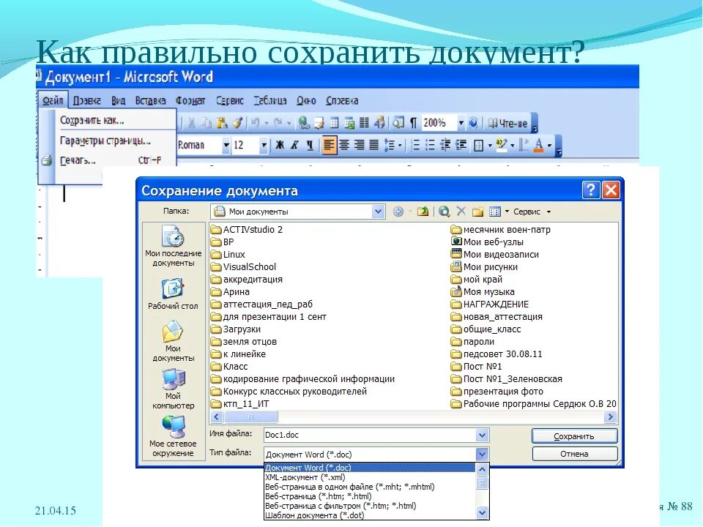The height and width of the screenshot is (527, 703).
Task: Click the Views icon in save dialog
Action: [x=495, y=211]
